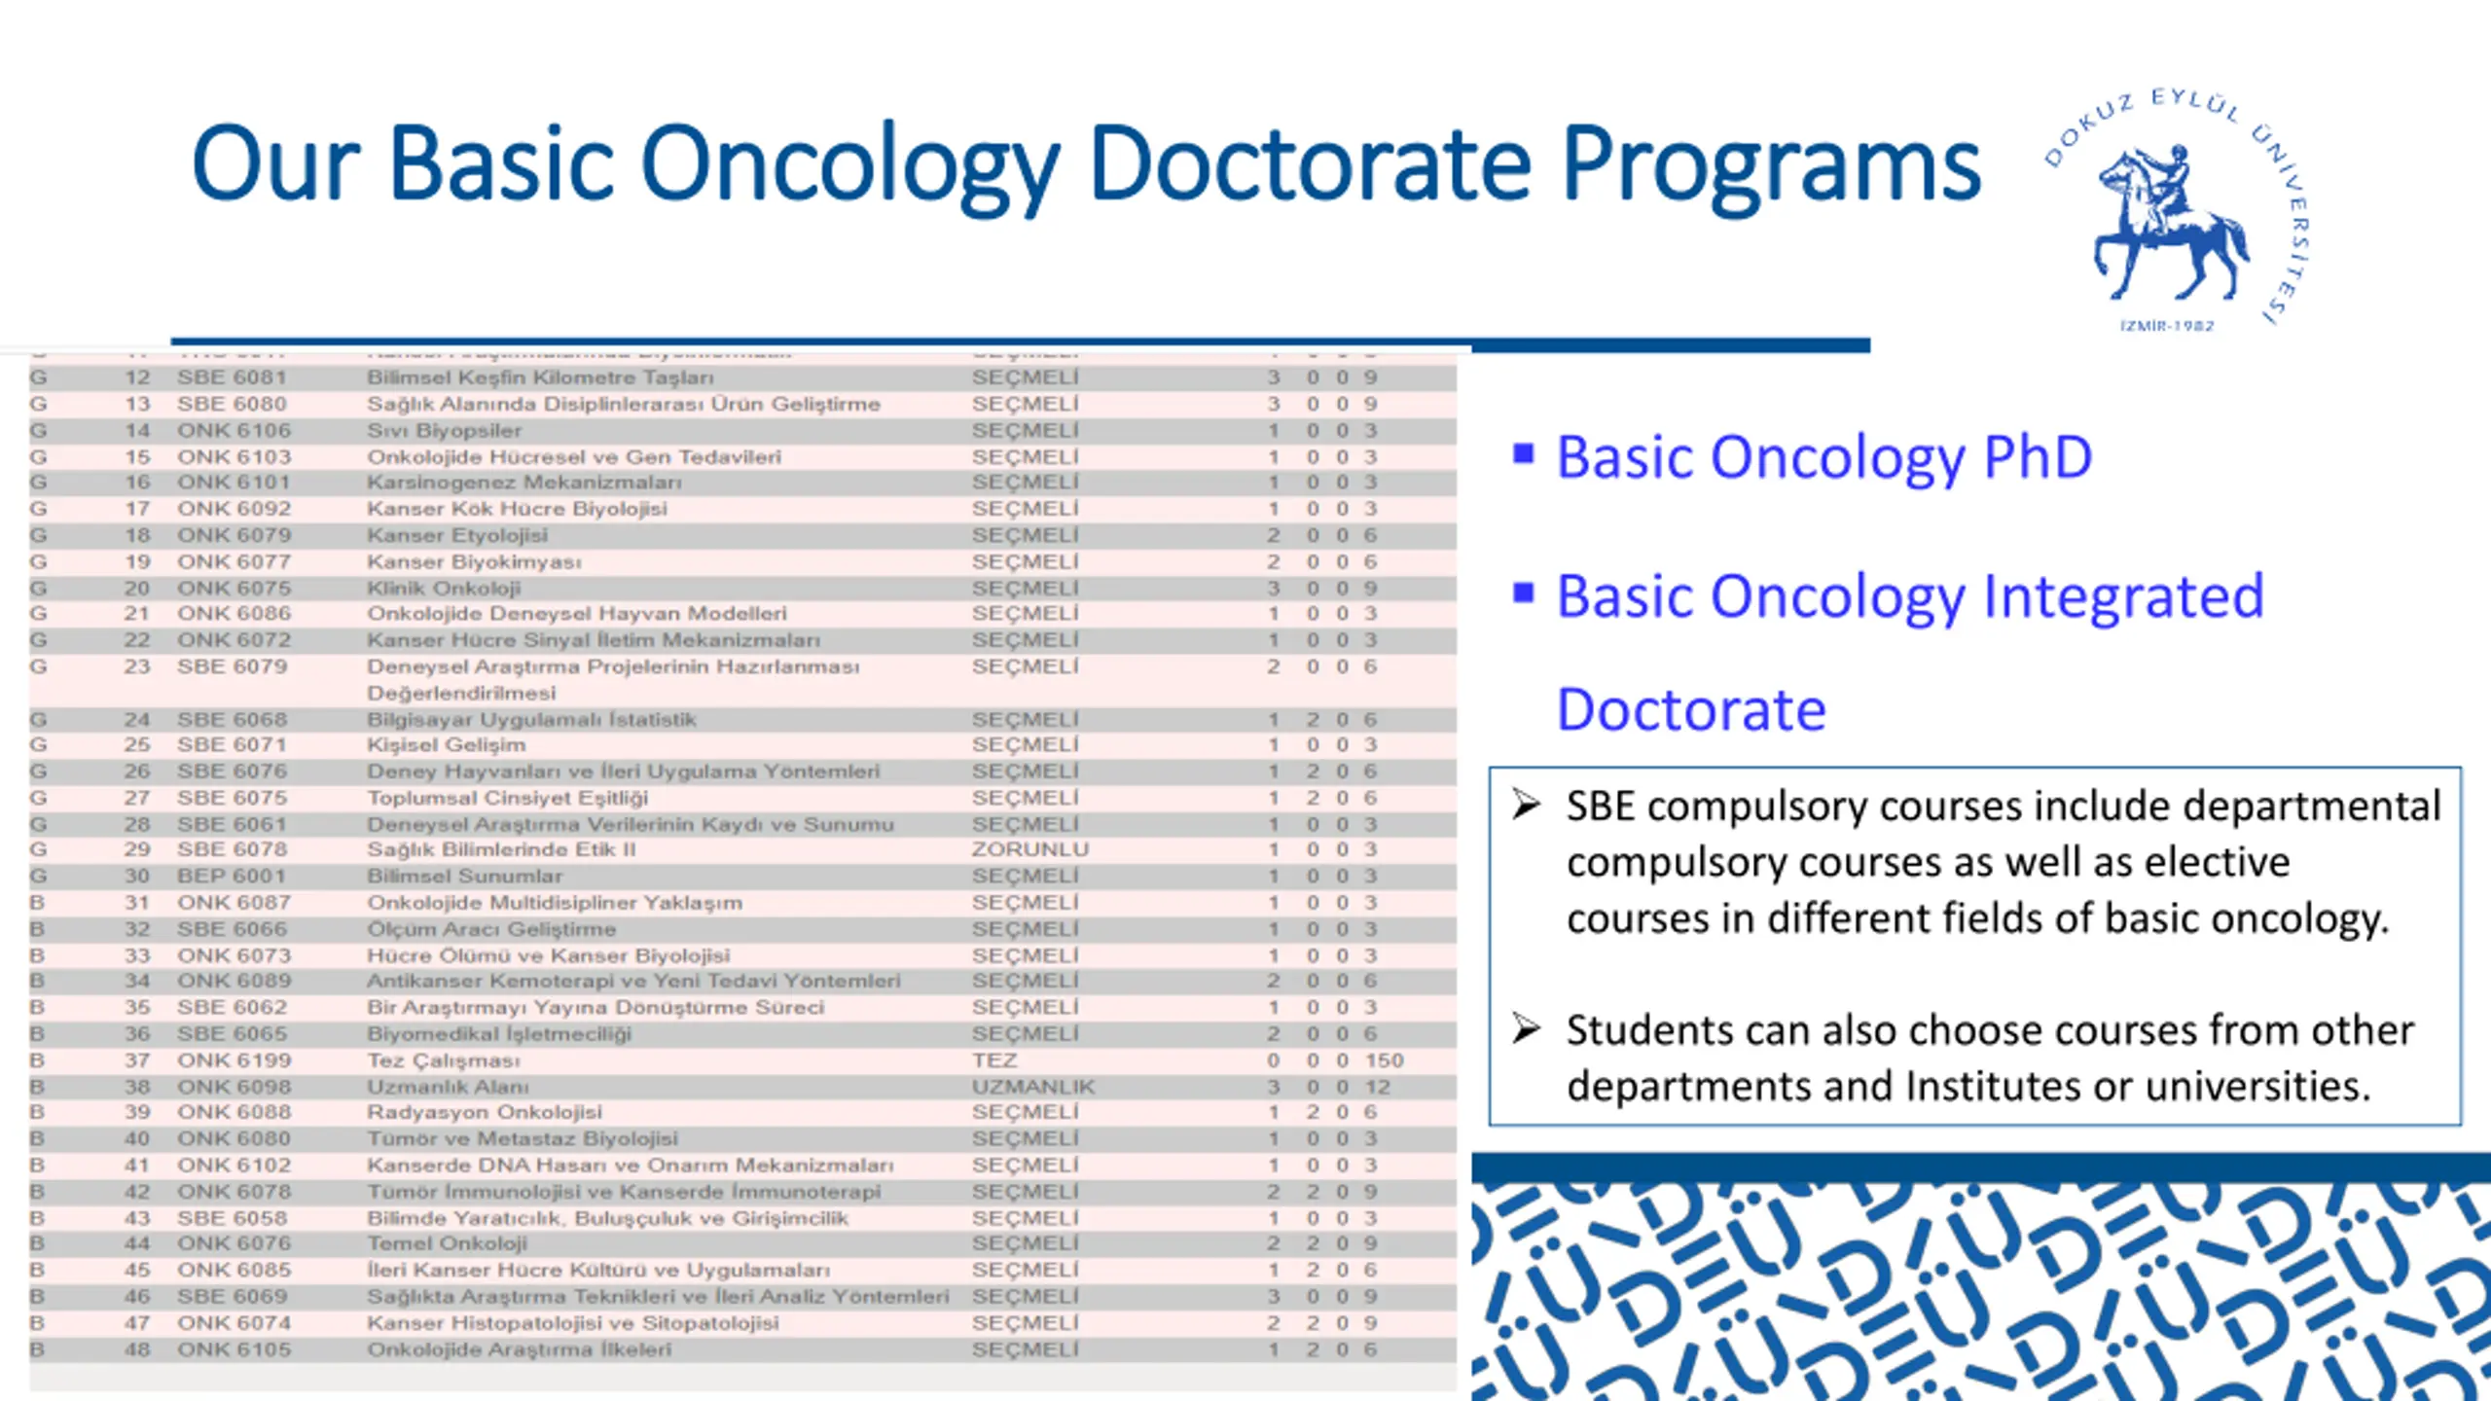Click the word 'Doctorate' under Integrated bullet
This screenshot has width=2491, height=1401.
coord(1691,709)
